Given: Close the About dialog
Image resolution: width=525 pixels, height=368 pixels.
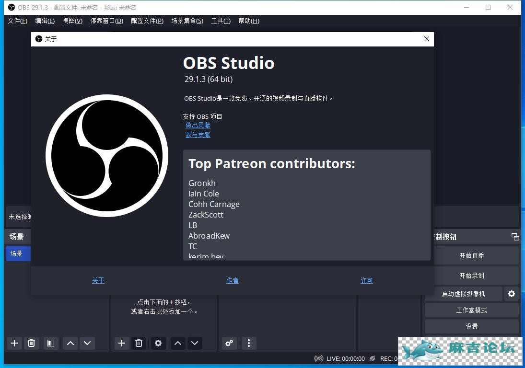Looking at the screenshot, I should coord(427,39).
